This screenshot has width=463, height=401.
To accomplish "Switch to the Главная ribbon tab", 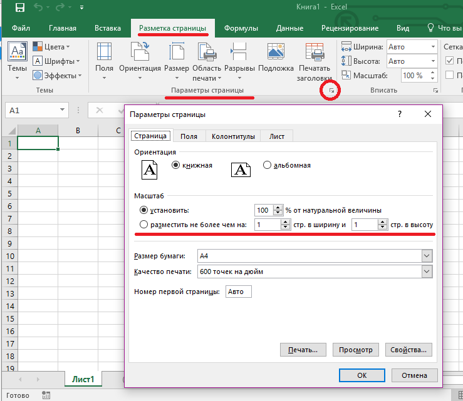I will click(x=63, y=28).
